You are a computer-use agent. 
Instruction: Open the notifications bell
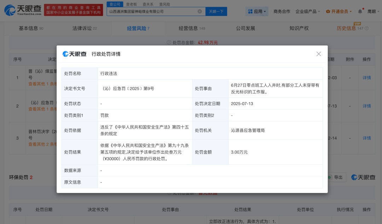[360, 11]
